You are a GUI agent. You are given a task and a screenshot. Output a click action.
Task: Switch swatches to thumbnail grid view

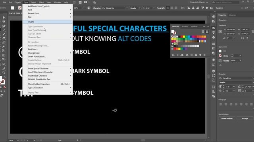207,32
